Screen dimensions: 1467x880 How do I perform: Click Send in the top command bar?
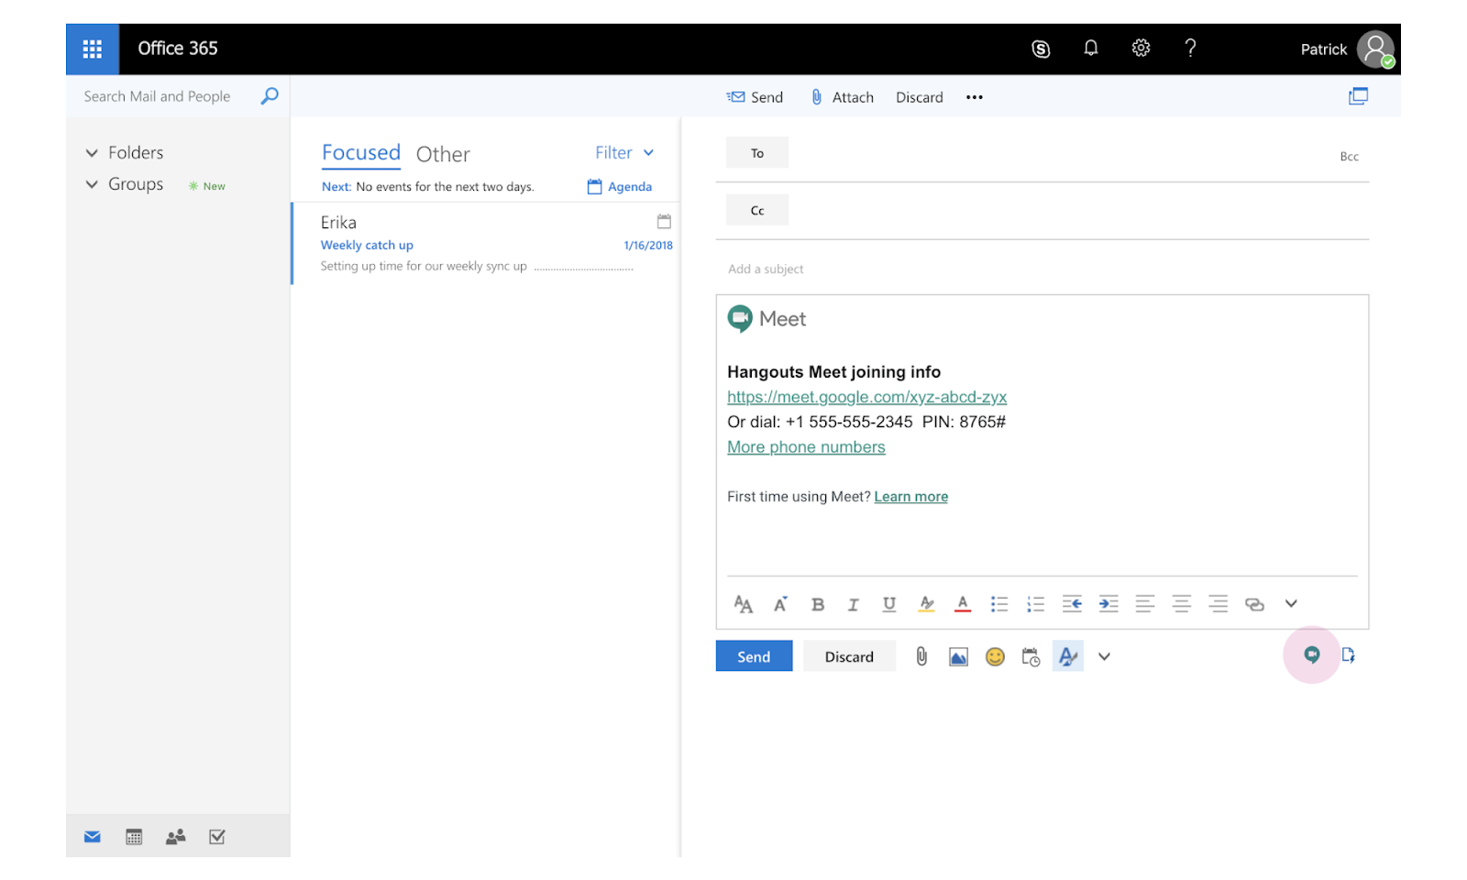pyautogui.click(x=755, y=97)
